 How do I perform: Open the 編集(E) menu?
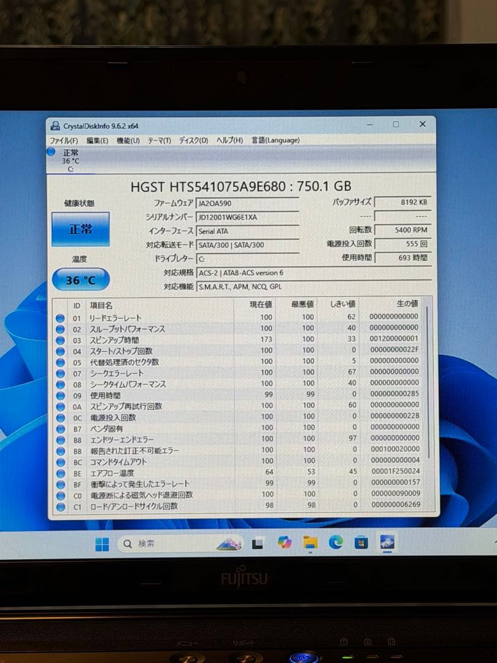pyautogui.click(x=97, y=141)
